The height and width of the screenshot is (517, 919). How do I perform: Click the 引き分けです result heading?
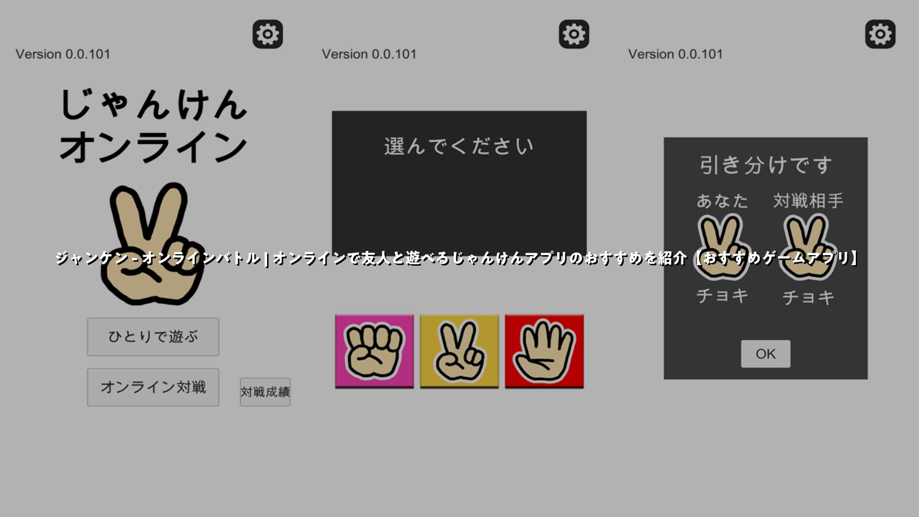[765, 165]
